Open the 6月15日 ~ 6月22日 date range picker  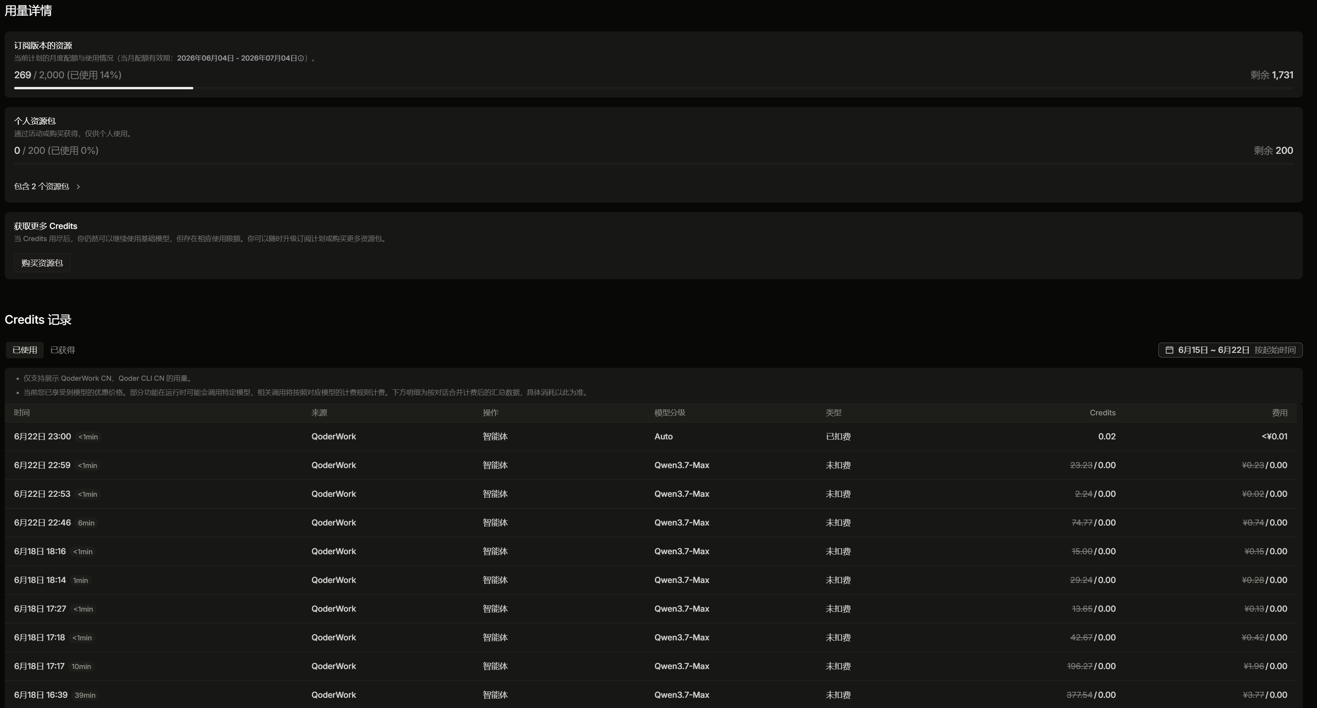pos(1230,350)
